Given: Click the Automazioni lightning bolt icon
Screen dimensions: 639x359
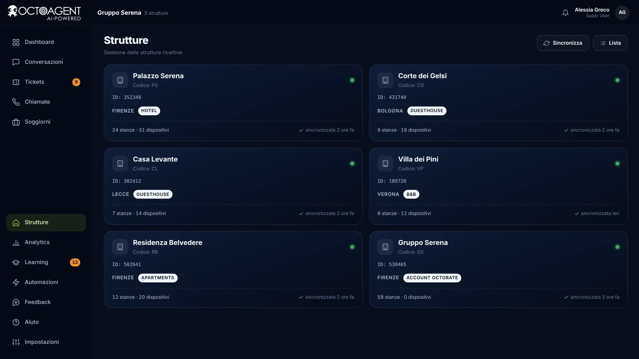Looking at the screenshot, I should (x=16, y=282).
